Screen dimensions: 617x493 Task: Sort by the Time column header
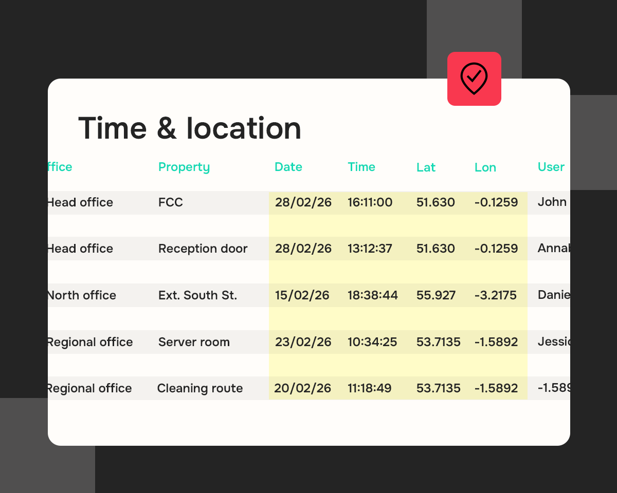(x=361, y=167)
